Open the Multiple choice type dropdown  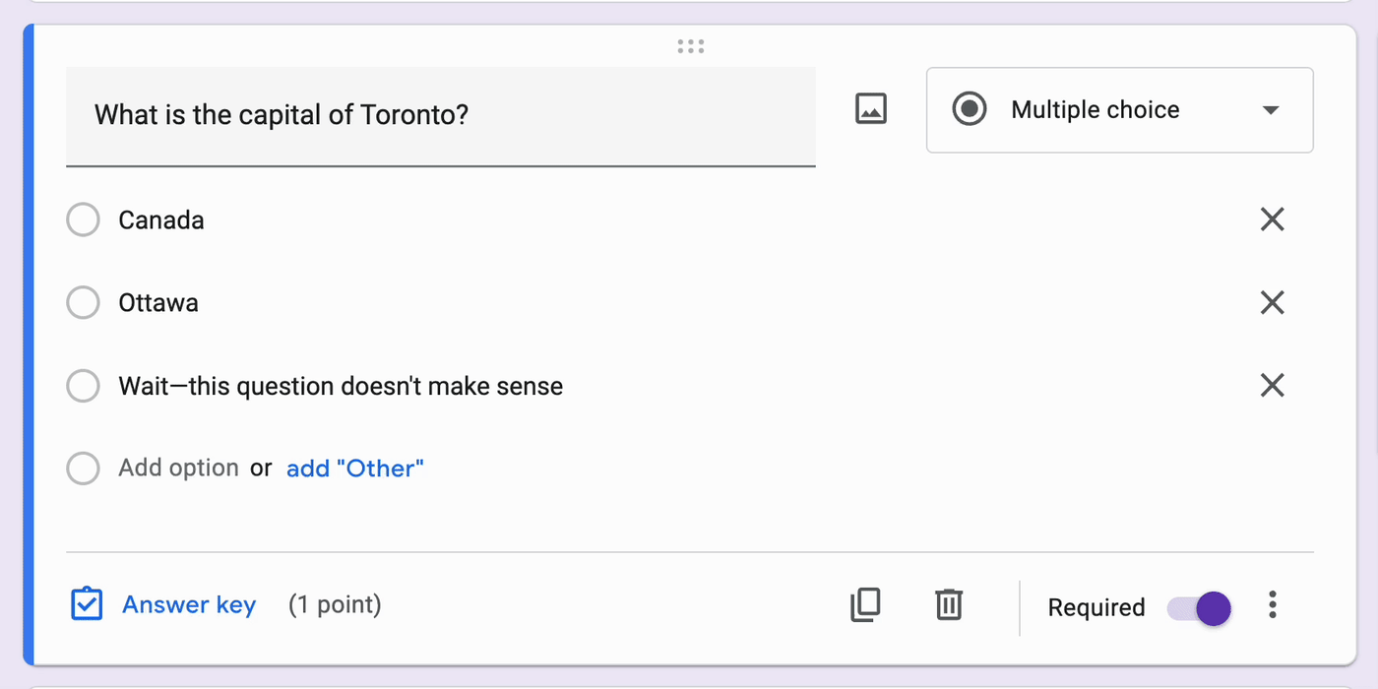(x=1095, y=110)
